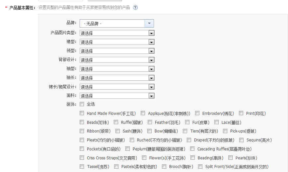Check the Pockets checkbox

[82, 148]
